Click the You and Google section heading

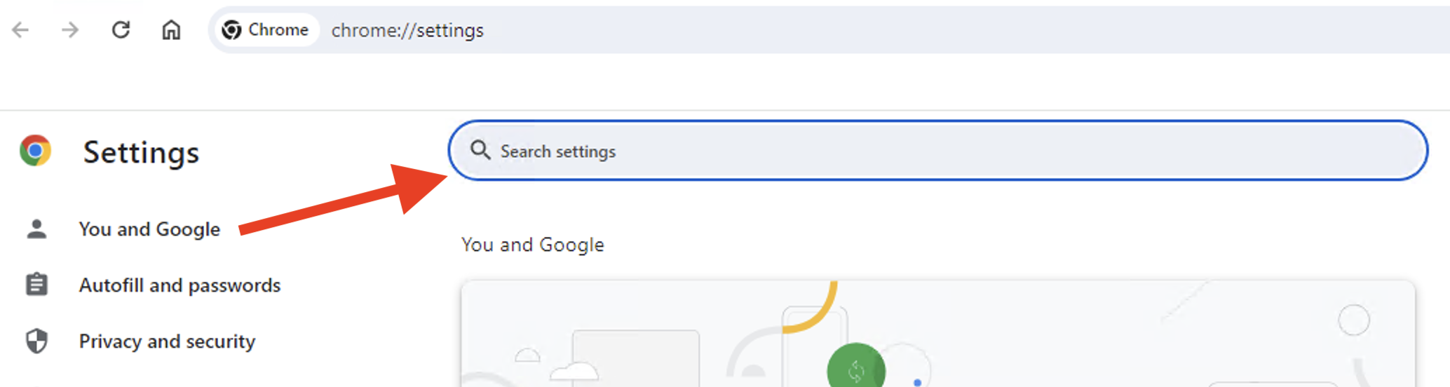(x=532, y=245)
